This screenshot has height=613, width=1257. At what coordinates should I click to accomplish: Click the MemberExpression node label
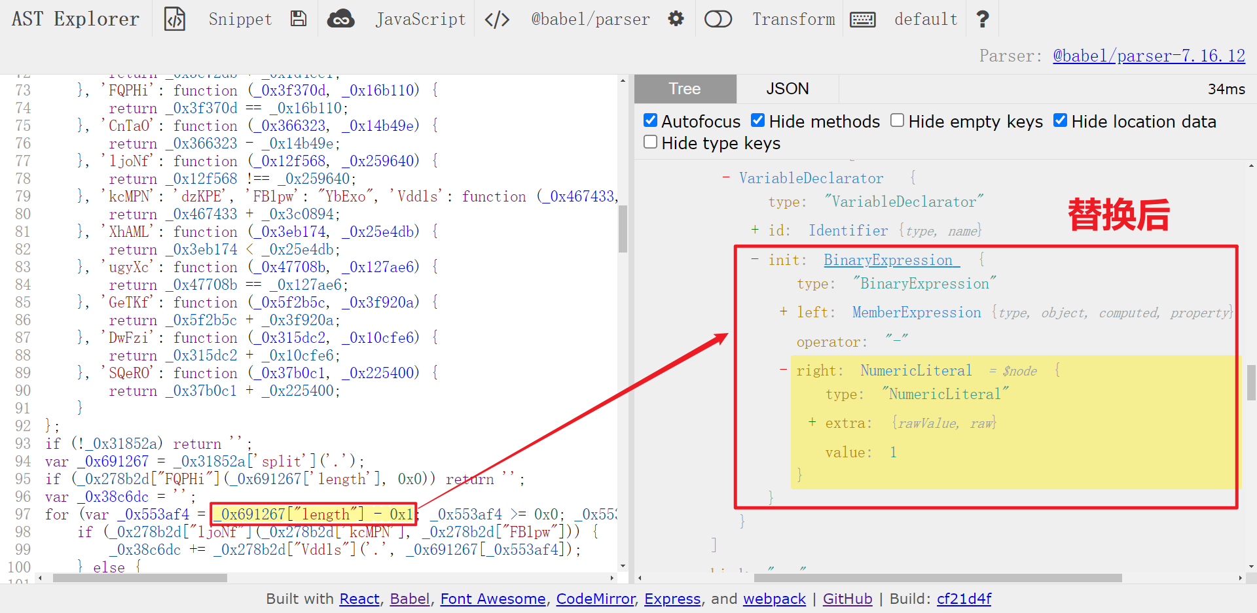pyautogui.click(x=917, y=312)
